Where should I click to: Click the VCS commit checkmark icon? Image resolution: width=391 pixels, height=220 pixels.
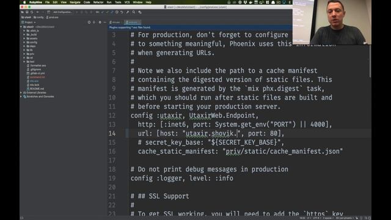(x=107, y=12)
